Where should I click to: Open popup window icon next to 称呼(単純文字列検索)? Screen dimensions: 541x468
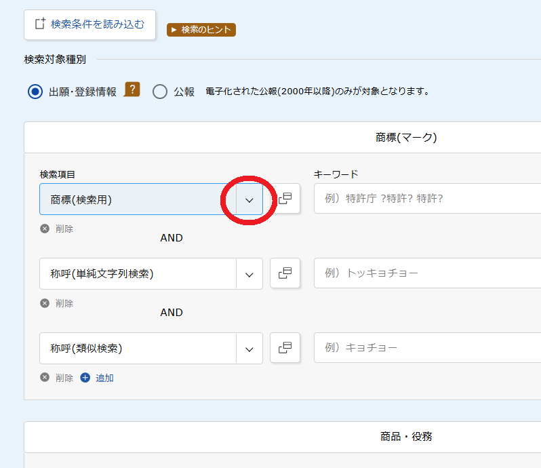285,273
